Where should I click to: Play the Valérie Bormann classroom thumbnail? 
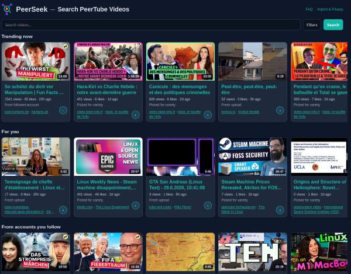pos(36,157)
